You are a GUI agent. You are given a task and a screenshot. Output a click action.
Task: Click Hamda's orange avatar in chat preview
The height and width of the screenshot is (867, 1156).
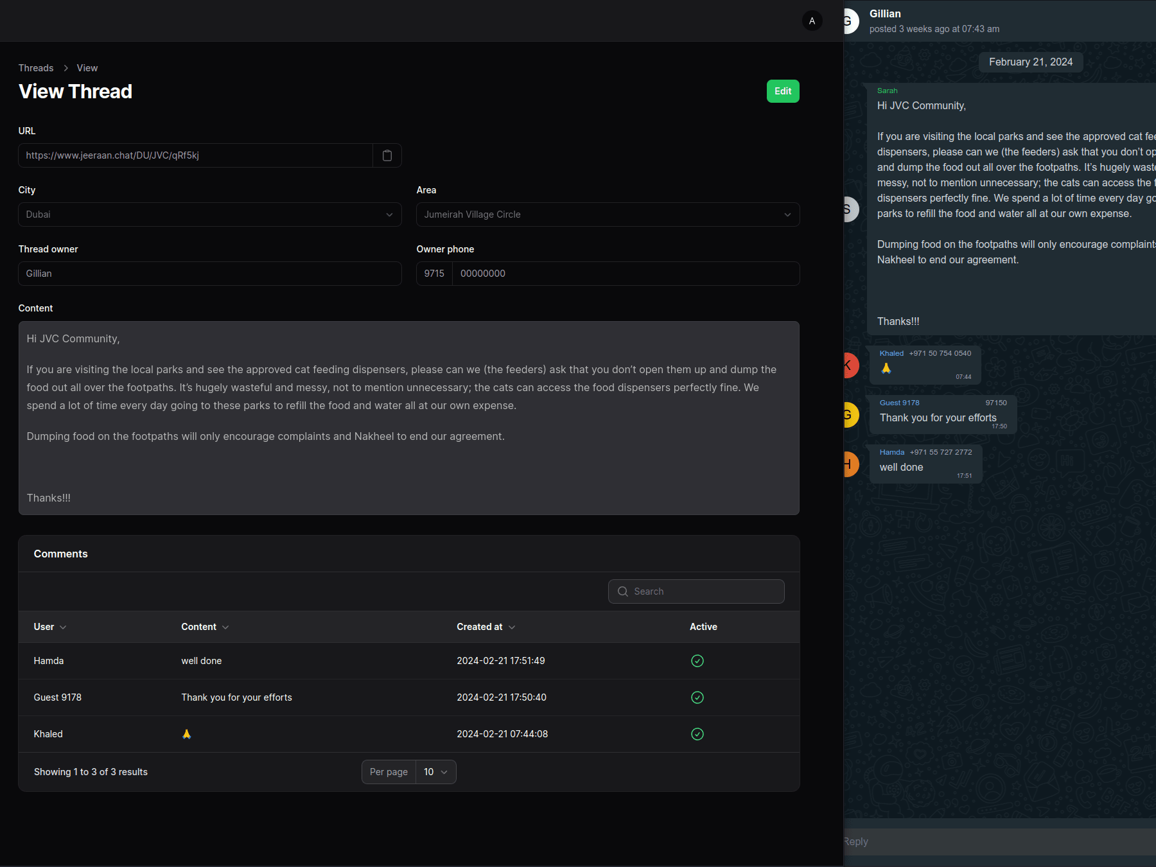pos(851,464)
